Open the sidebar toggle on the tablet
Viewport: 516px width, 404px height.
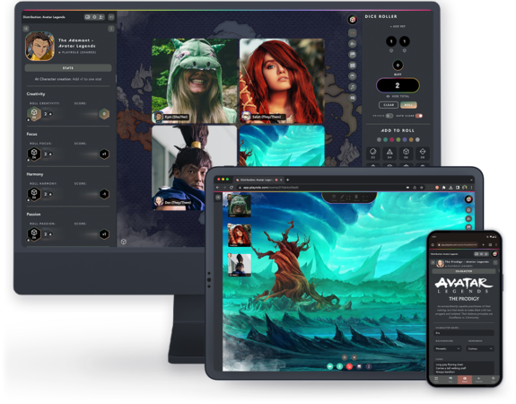click(218, 198)
